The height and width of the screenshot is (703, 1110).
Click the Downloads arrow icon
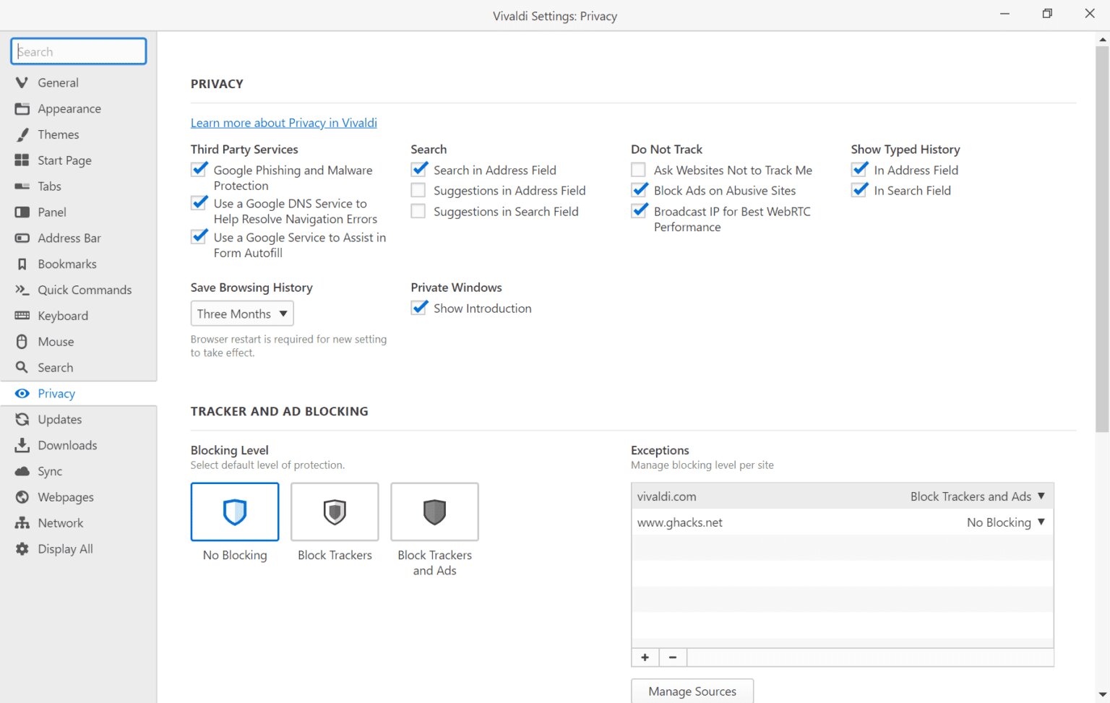tap(22, 445)
